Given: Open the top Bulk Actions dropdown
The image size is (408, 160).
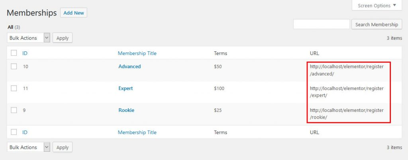Looking at the screenshot, I should pyautogui.click(x=28, y=38).
